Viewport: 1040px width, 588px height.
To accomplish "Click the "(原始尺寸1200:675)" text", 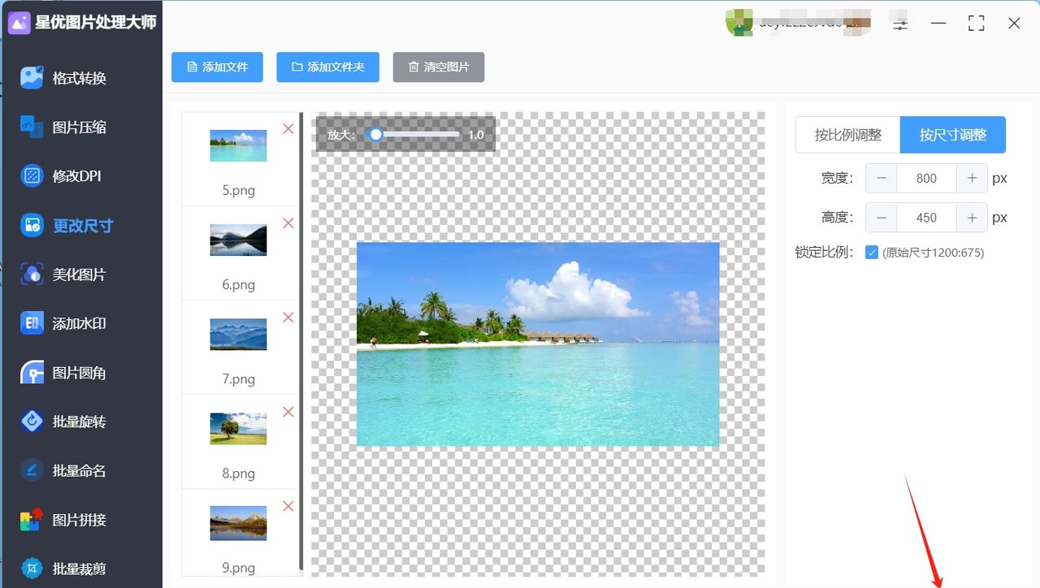I will pos(934,253).
